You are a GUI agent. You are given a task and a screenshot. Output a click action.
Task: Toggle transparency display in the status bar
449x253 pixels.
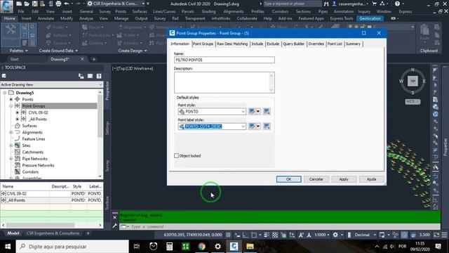[x=275, y=235]
